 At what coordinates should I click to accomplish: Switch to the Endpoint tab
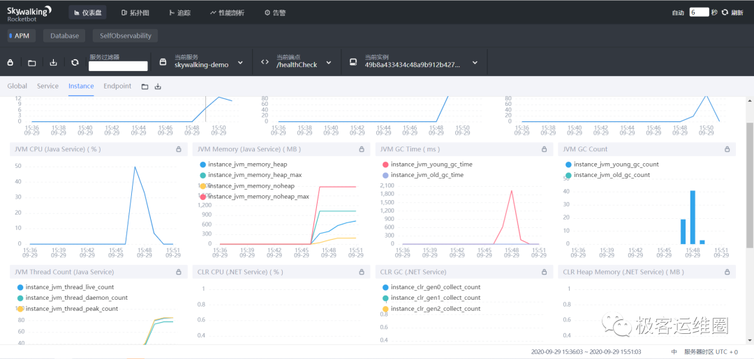[117, 86]
